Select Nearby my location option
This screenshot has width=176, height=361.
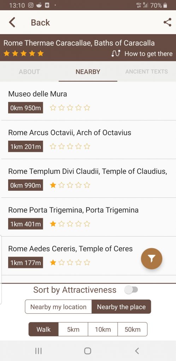tap(58, 307)
